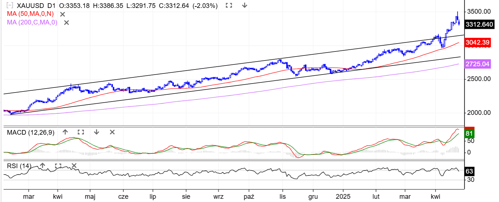Click the daily change (-2.03%)
Image resolution: width=499 pixels, height=202 pixels.
click(205, 6)
